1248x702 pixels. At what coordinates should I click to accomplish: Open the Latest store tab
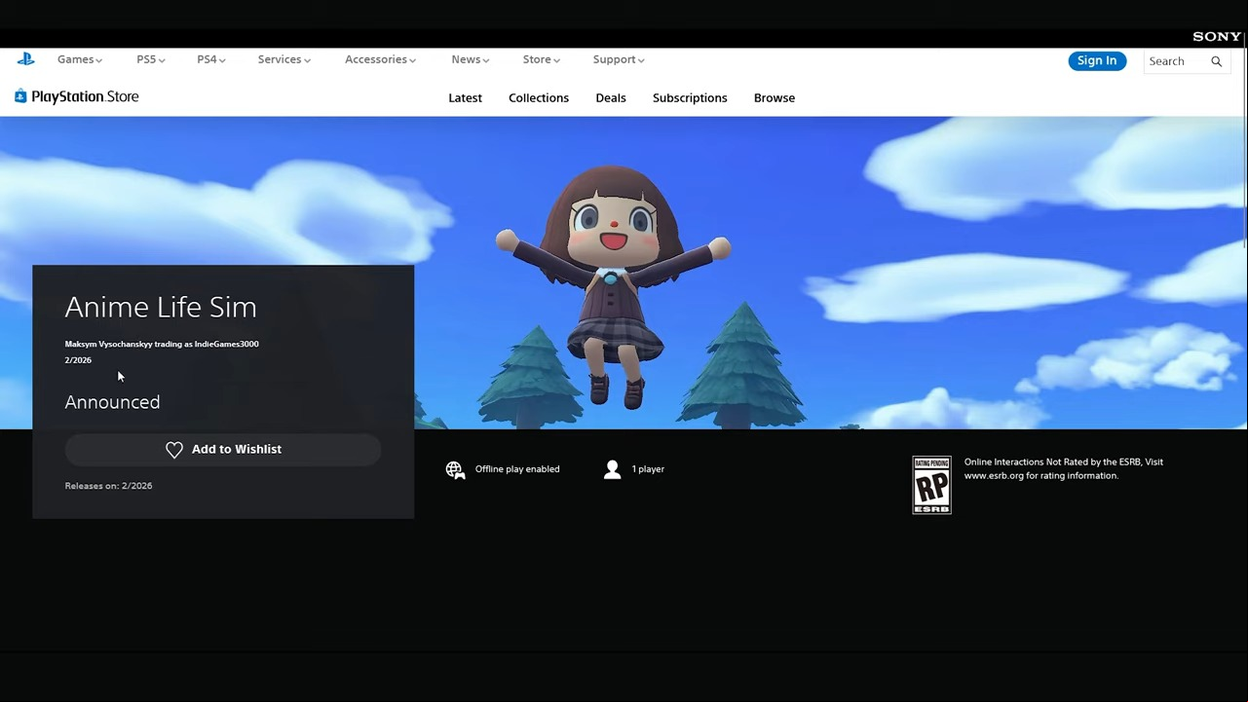(466, 98)
